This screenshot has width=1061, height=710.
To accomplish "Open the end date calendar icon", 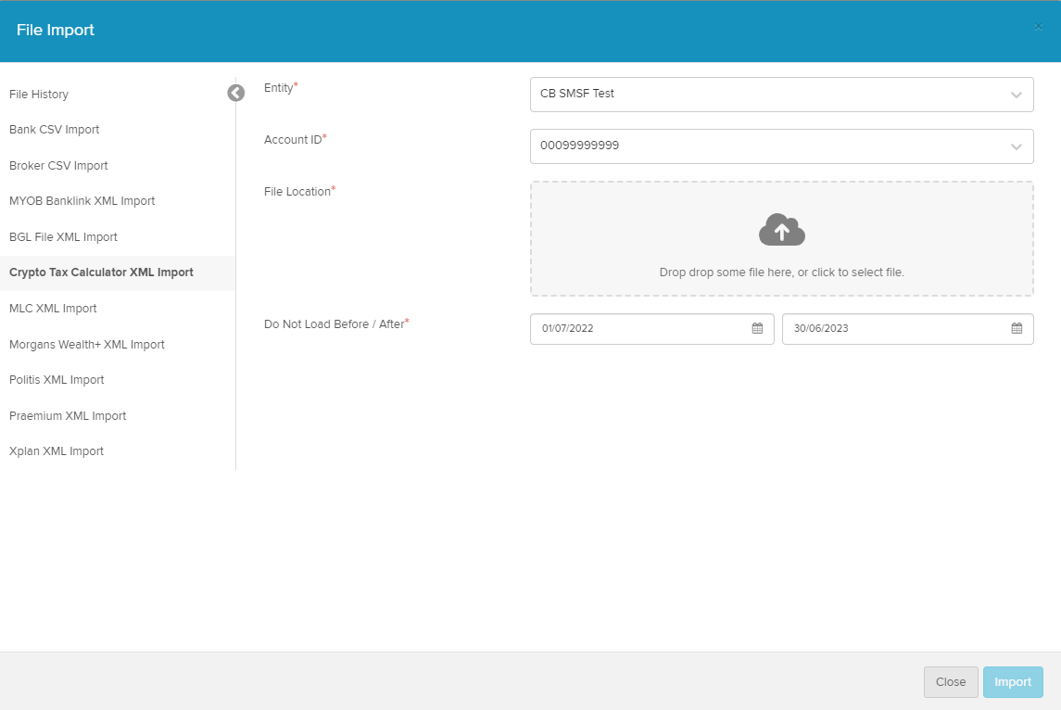I will click(x=1017, y=328).
